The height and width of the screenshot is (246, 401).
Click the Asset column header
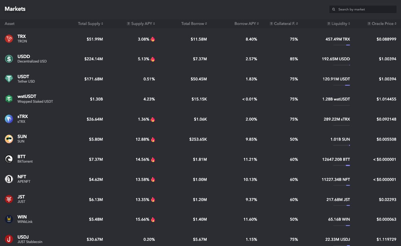click(9, 23)
